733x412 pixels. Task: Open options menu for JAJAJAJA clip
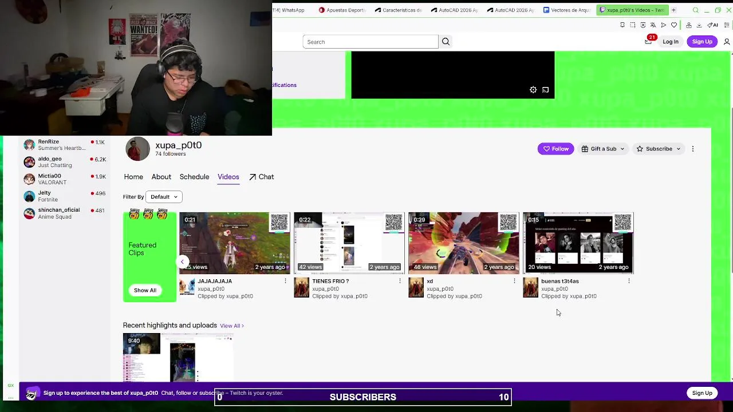pyautogui.click(x=285, y=281)
